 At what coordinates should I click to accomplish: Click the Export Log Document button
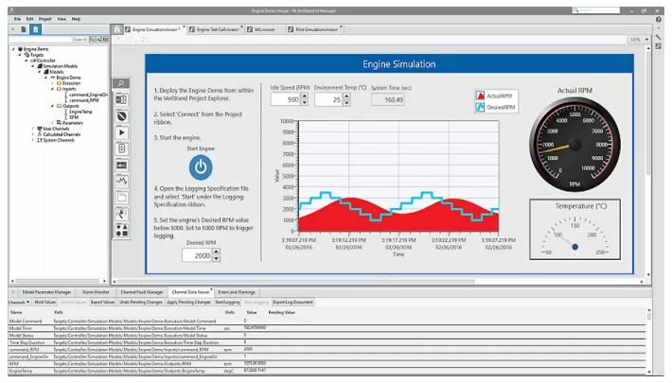click(293, 302)
